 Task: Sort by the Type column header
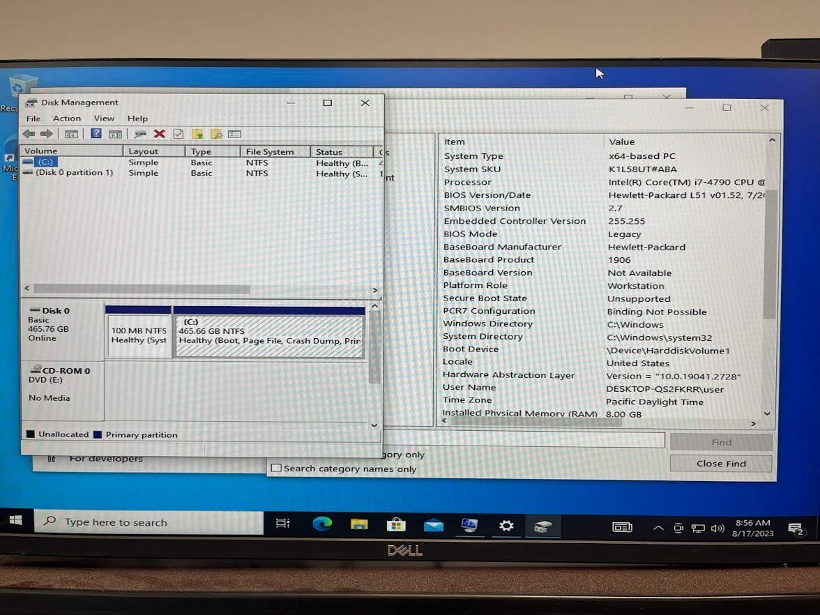[x=212, y=151]
